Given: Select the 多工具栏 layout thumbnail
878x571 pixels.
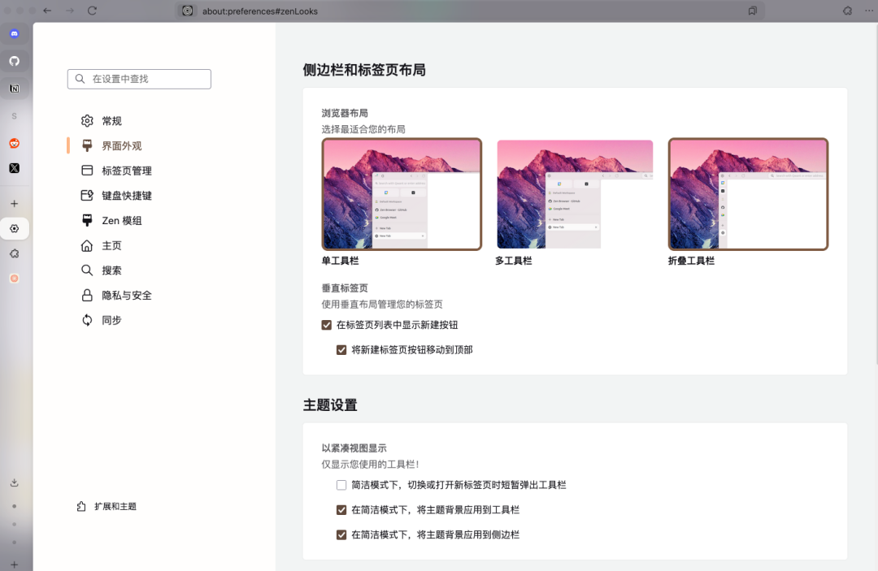Looking at the screenshot, I should [x=575, y=194].
